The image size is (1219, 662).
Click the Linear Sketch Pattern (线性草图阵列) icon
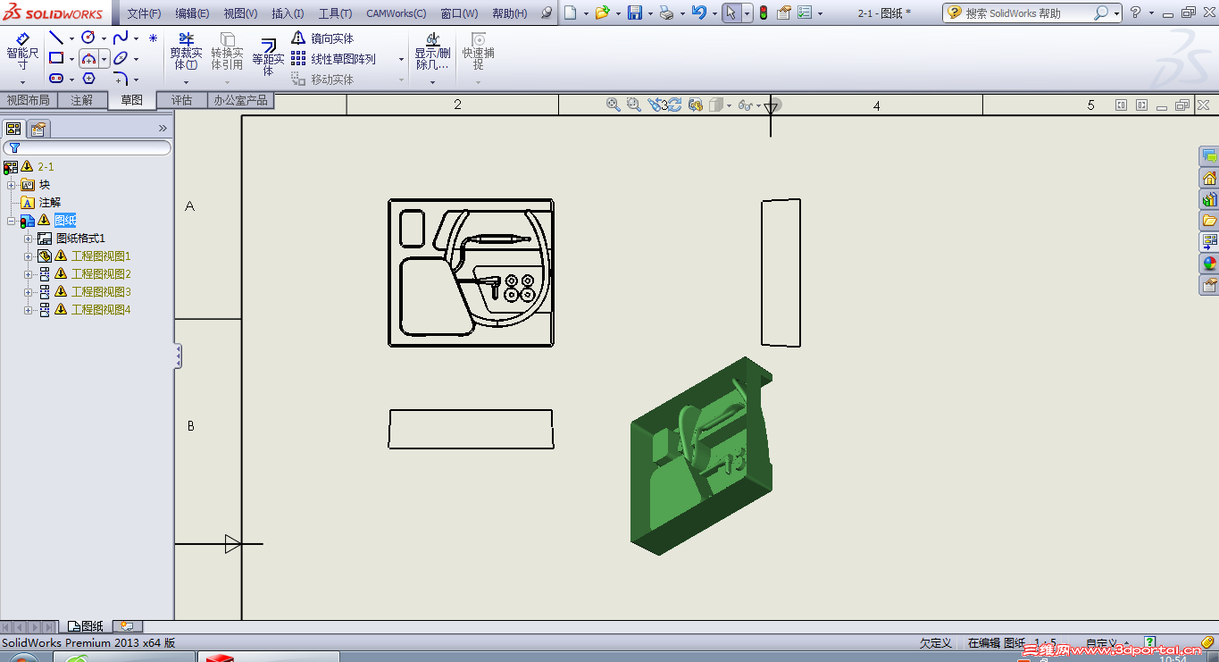298,59
